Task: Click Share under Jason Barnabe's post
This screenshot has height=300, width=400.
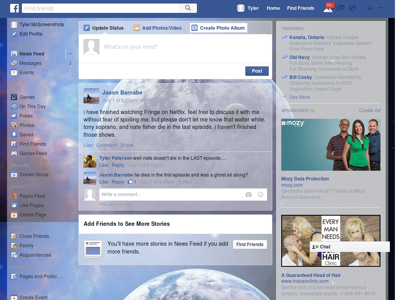Action: pos(127,145)
